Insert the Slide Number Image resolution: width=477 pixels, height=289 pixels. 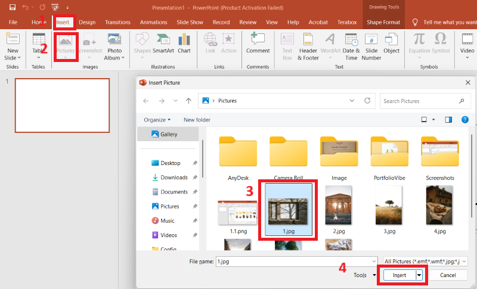coord(371,46)
